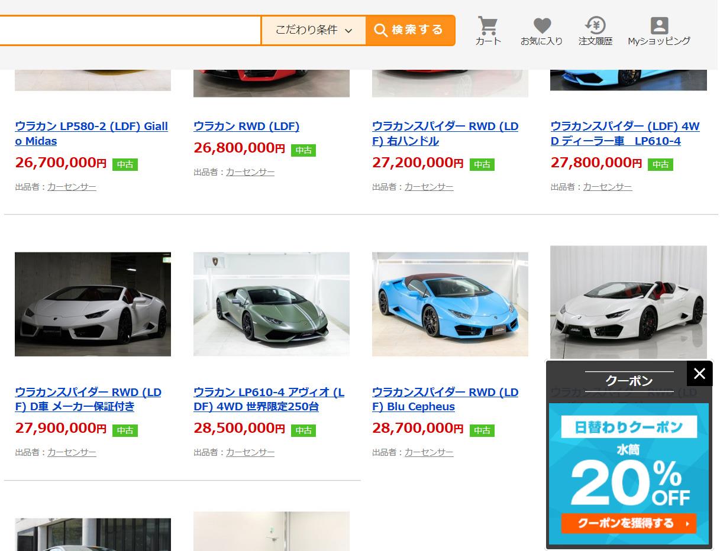This screenshot has width=720, height=551.
Task: Open ウラカンスパイダー RWD (LDF) 右ハンドル listing
Action: click(445, 134)
